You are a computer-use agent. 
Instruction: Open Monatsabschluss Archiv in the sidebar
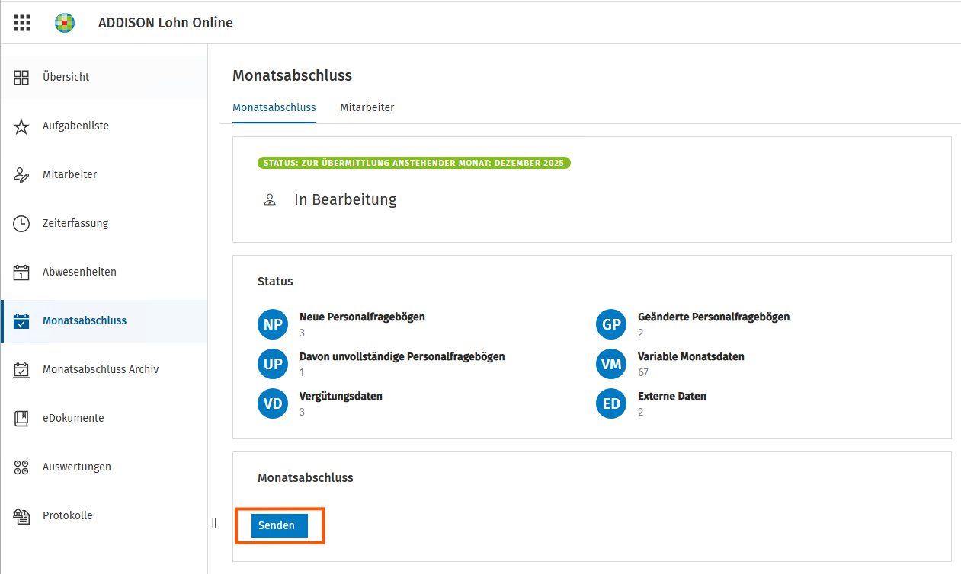pos(104,369)
